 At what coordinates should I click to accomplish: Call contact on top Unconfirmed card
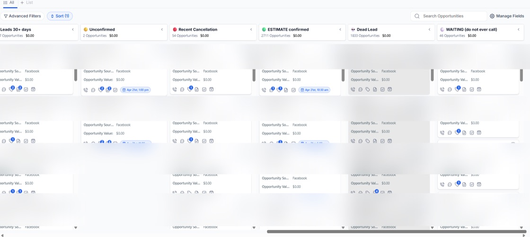pyautogui.click(x=86, y=90)
